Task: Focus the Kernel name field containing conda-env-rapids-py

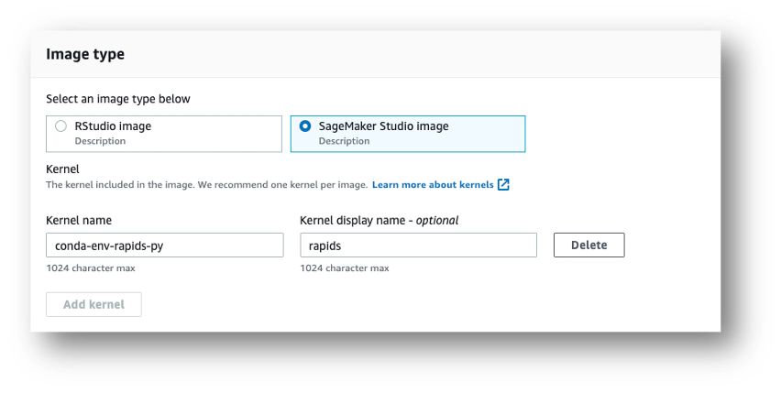Action: tap(165, 246)
